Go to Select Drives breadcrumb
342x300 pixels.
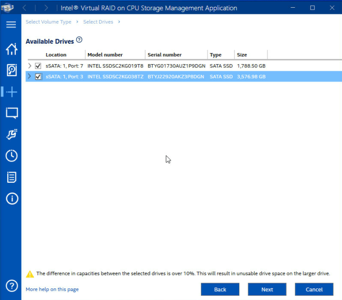98,22
